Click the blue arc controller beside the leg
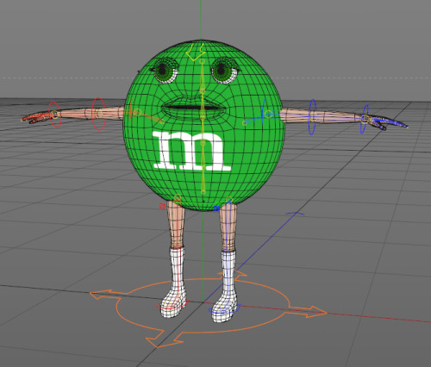Image resolution: width=431 pixels, height=367 pixels. [295, 214]
